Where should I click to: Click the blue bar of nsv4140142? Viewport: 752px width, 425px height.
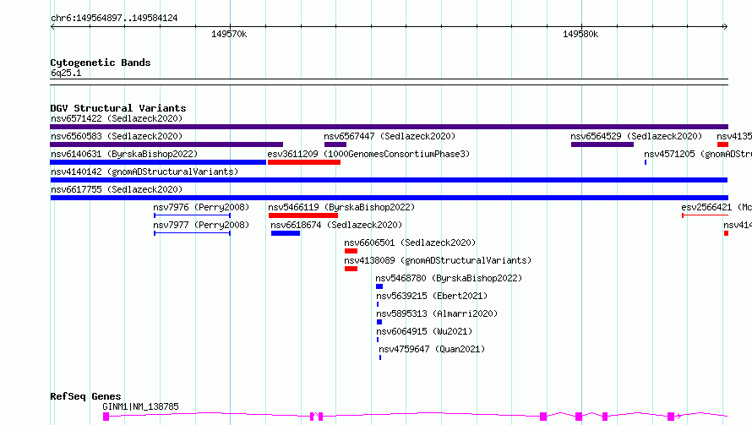click(x=389, y=180)
